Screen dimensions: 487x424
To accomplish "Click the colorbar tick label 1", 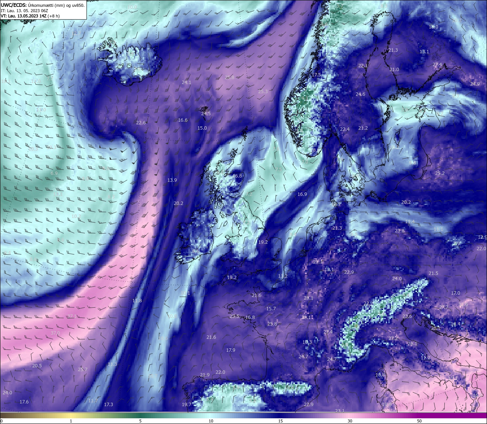I will 71,421.
